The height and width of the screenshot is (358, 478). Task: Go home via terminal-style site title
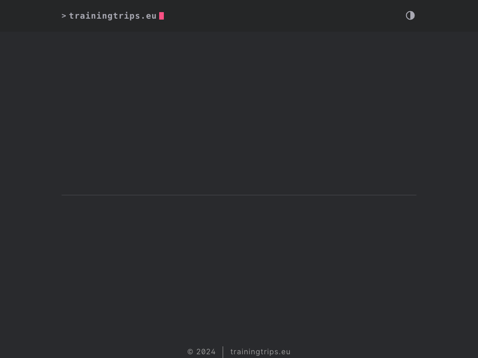(112, 16)
